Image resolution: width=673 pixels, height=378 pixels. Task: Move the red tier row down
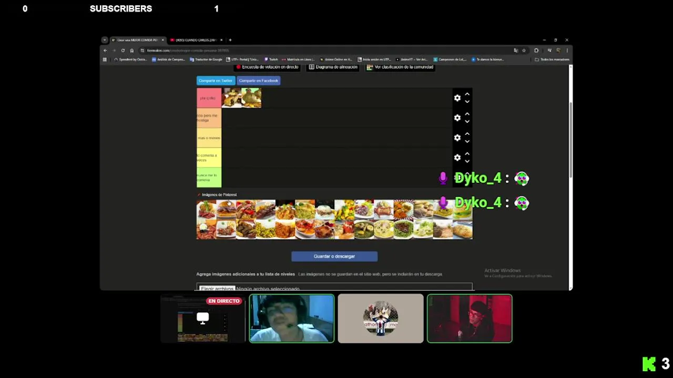point(467,102)
